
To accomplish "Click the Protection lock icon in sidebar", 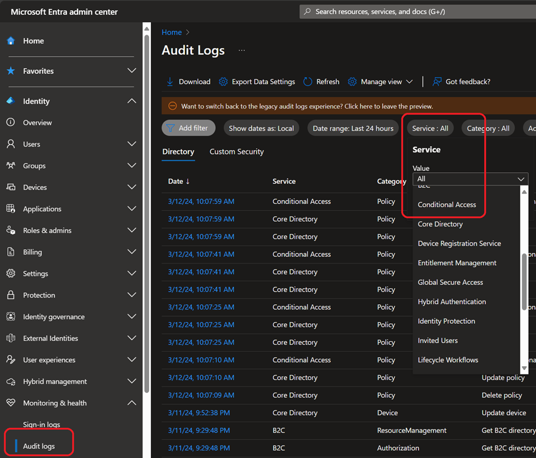I will click(11, 295).
